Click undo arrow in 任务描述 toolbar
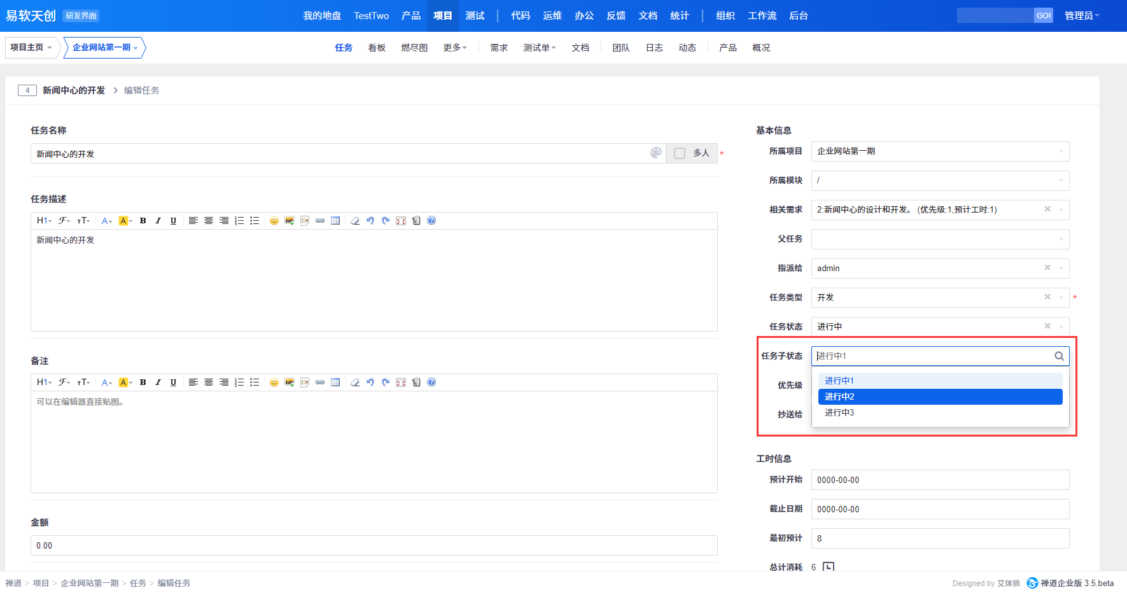The width and height of the screenshot is (1127, 595). pos(370,221)
